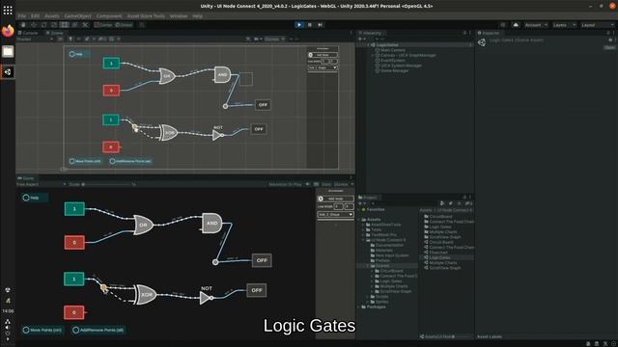This screenshot has width=618, height=347.
Task: Switch to the Console tab
Action: pyautogui.click(x=28, y=33)
